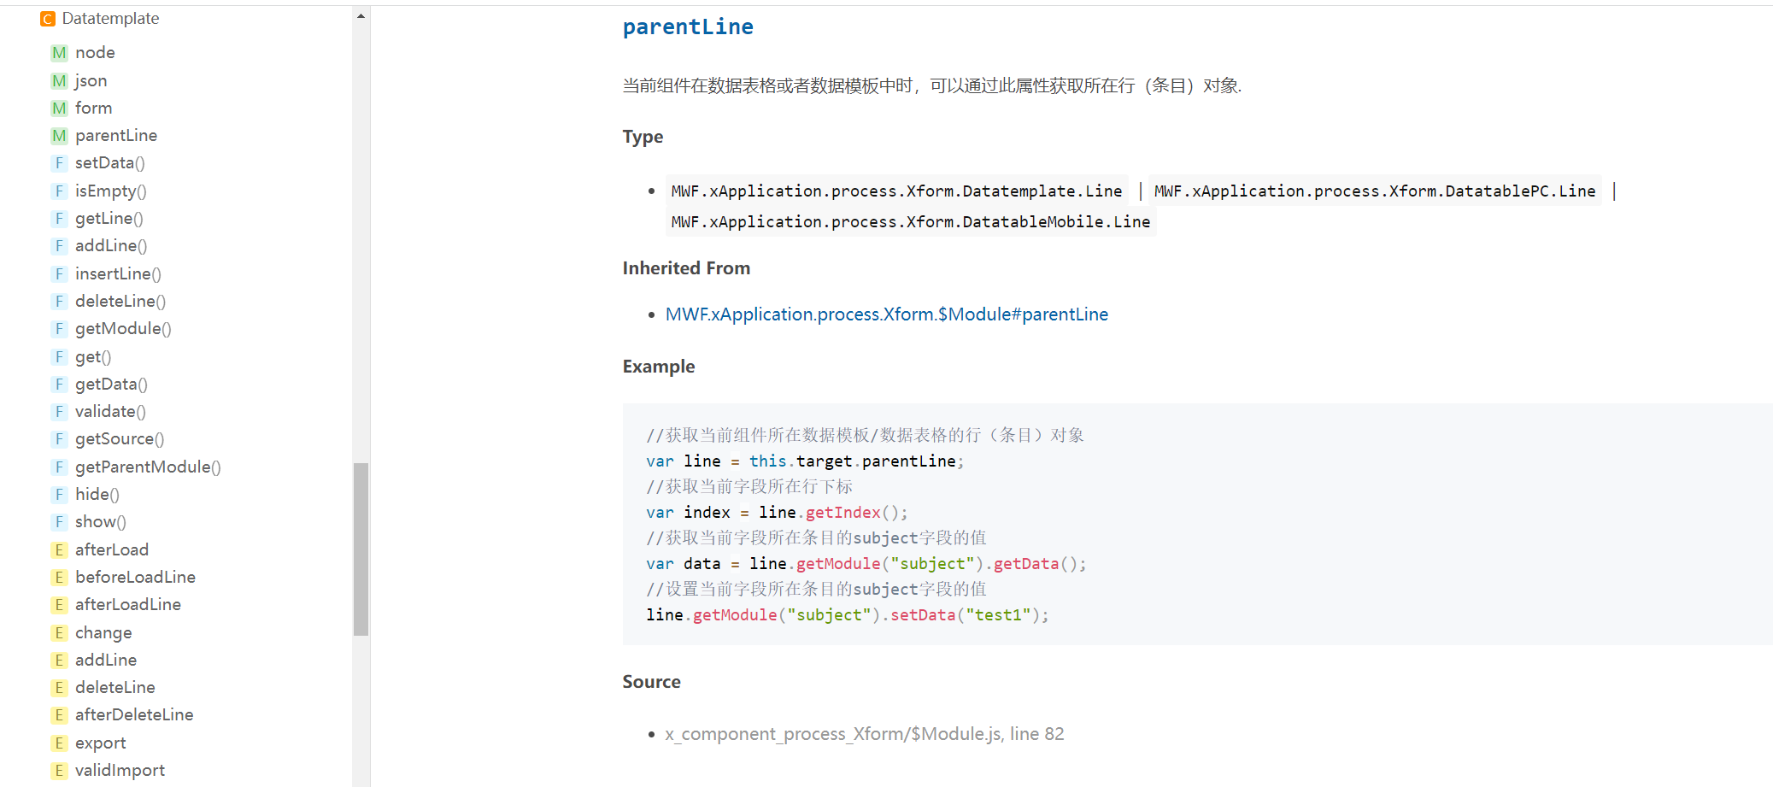Select the afterDeleteLine event in sidebar

[x=134, y=715]
